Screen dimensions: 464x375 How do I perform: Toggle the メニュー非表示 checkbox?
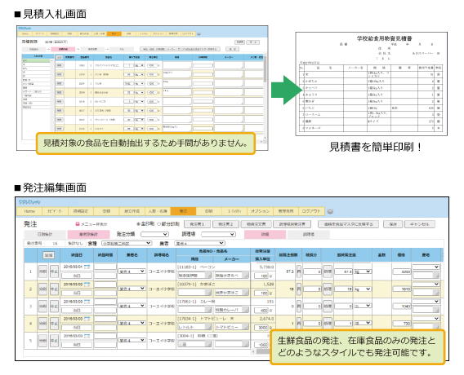tap(78, 224)
